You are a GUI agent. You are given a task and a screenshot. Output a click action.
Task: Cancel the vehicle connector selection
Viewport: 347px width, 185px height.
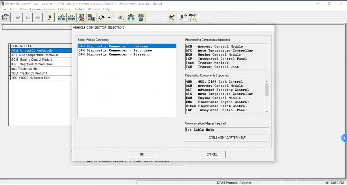[212, 155]
